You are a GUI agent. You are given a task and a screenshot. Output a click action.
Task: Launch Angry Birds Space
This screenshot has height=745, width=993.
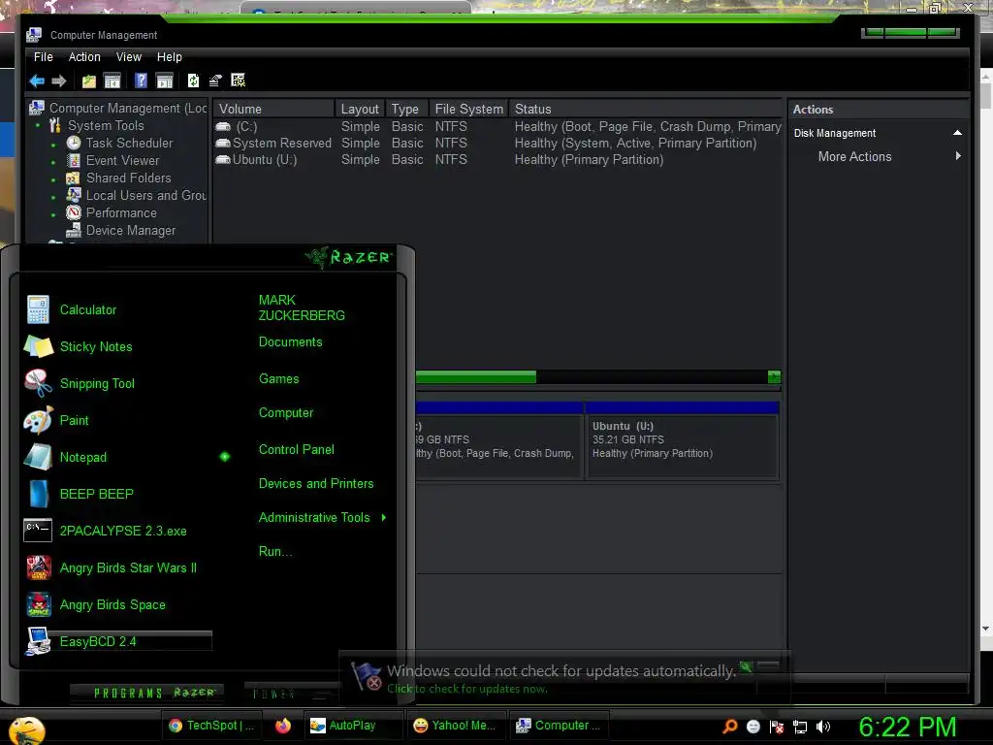point(112,604)
